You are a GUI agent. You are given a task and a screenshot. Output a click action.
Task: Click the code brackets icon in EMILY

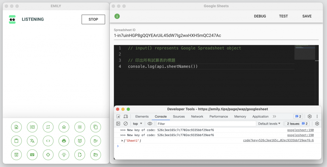pos(48,141)
